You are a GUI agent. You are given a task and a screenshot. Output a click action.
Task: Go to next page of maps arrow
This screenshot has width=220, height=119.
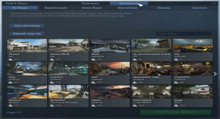(x=215, y=74)
